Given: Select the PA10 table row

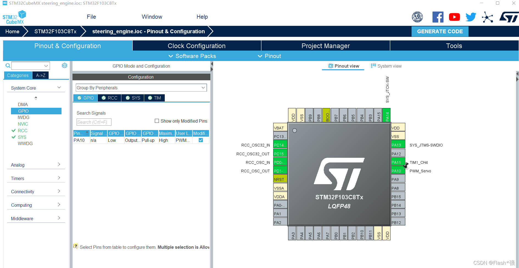Looking at the screenshot, I should click(x=141, y=140).
